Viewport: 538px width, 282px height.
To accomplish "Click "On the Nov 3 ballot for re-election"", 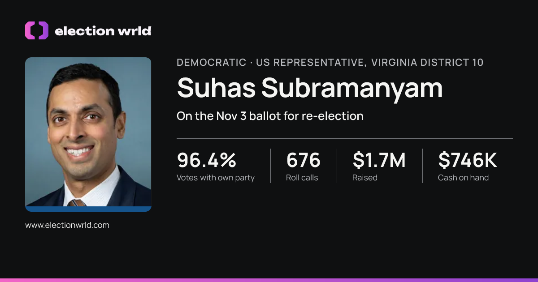I will click(270, 116).
